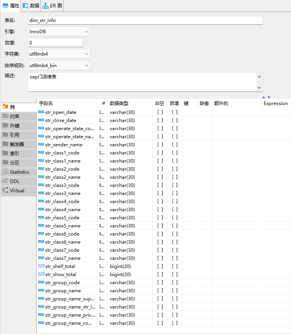The height and width of the screenshot is (334, 291).
Task: Click ABC icon of str_class4_code row
Action: click(x=41, y=201)
